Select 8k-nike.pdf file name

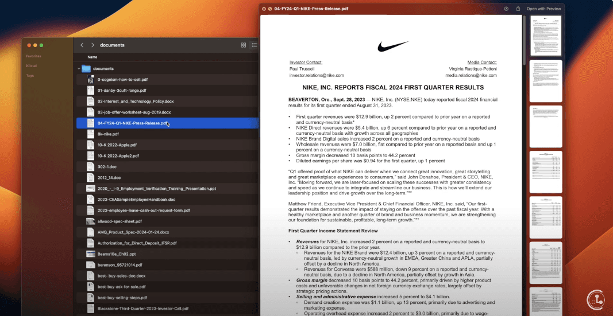click(x=108, y=134)
